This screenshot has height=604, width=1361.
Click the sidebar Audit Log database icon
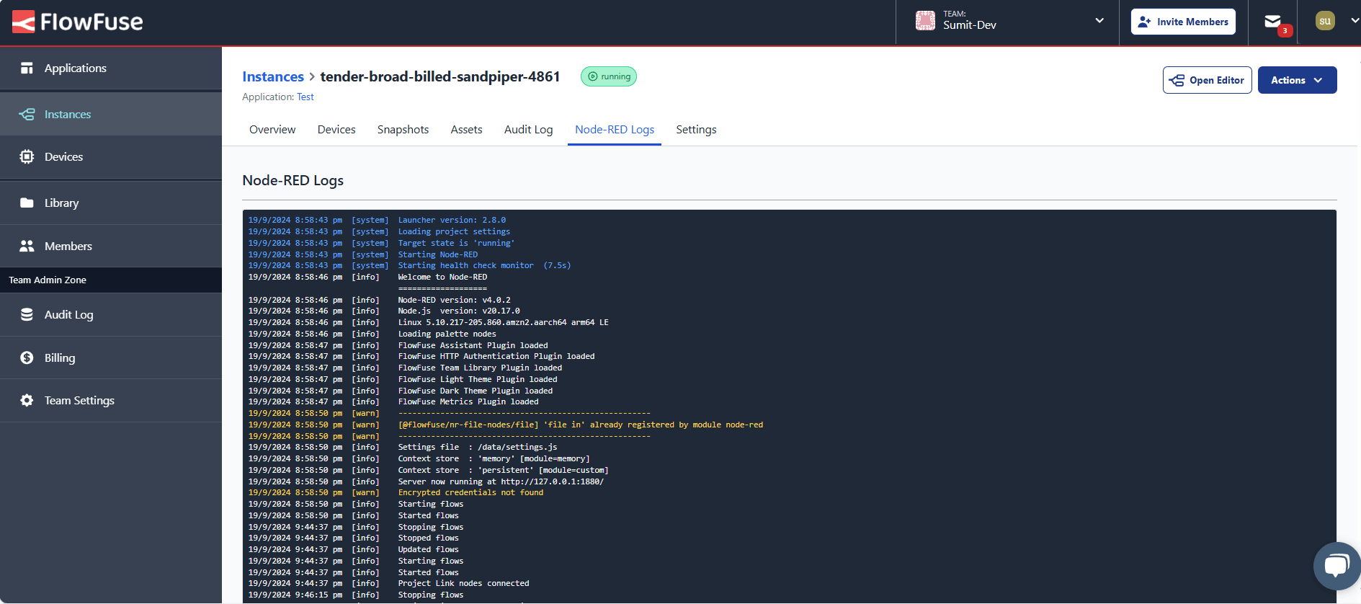pyautogui.click(x=27, y=315)
